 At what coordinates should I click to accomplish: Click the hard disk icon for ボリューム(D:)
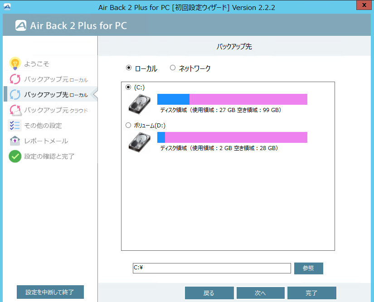tap(140, 142)
